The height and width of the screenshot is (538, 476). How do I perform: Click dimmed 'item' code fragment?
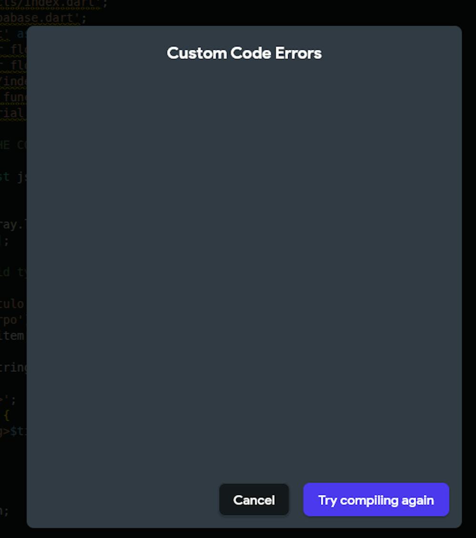click(x=12, y=336)
